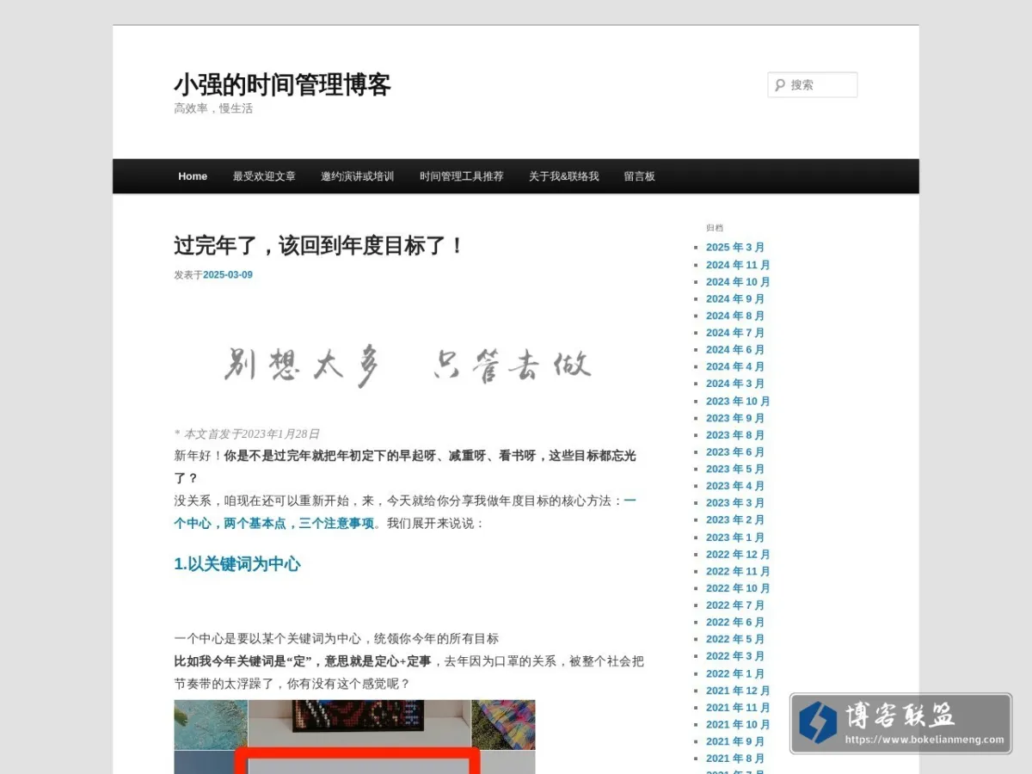Open archive 2022 年 1 月
This screenshot has width=1032, height=774.
click(x=735, y=674)
